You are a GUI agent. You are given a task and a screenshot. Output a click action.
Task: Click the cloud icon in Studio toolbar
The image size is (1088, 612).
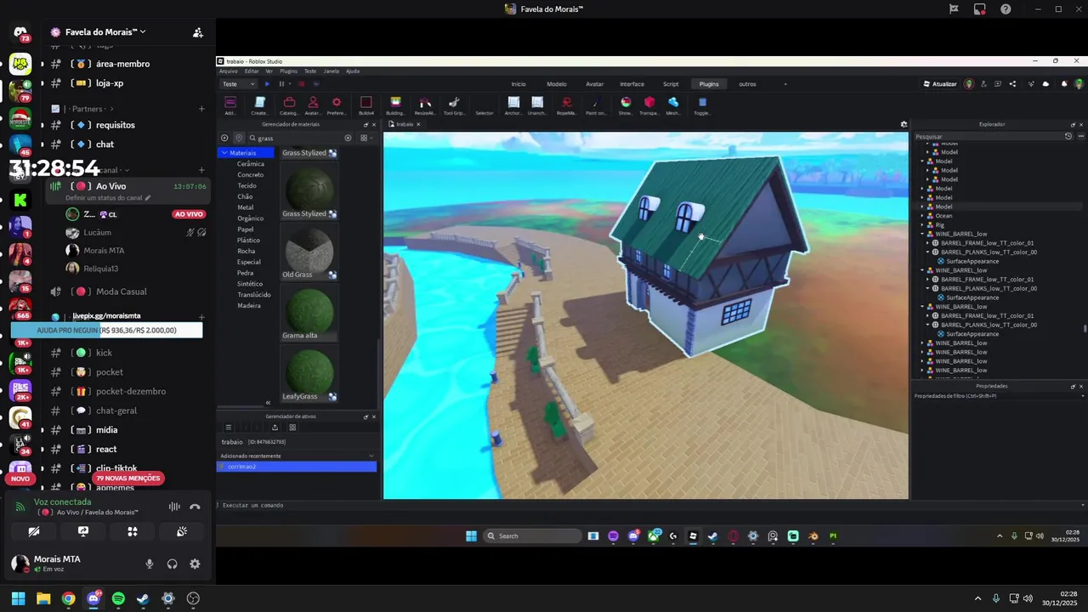click(1045, 84)
